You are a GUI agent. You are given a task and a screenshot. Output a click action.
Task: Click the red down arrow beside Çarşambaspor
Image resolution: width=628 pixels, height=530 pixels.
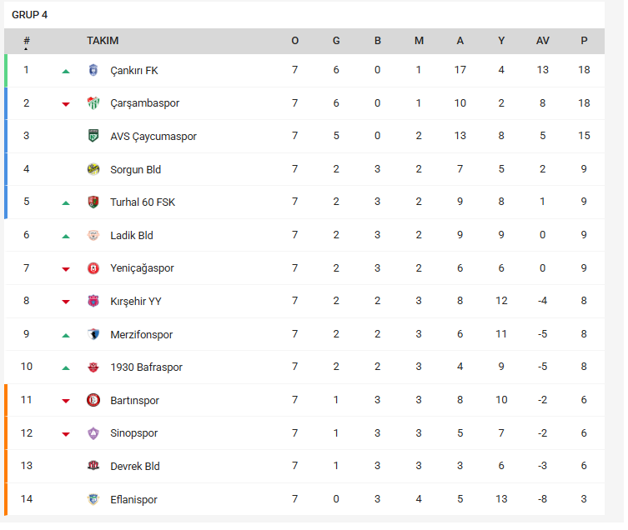pos(66,104)
